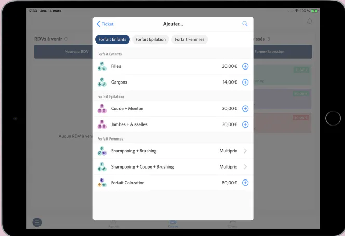Add Jambes + Aisselles with plus icon

click(245, 124)
